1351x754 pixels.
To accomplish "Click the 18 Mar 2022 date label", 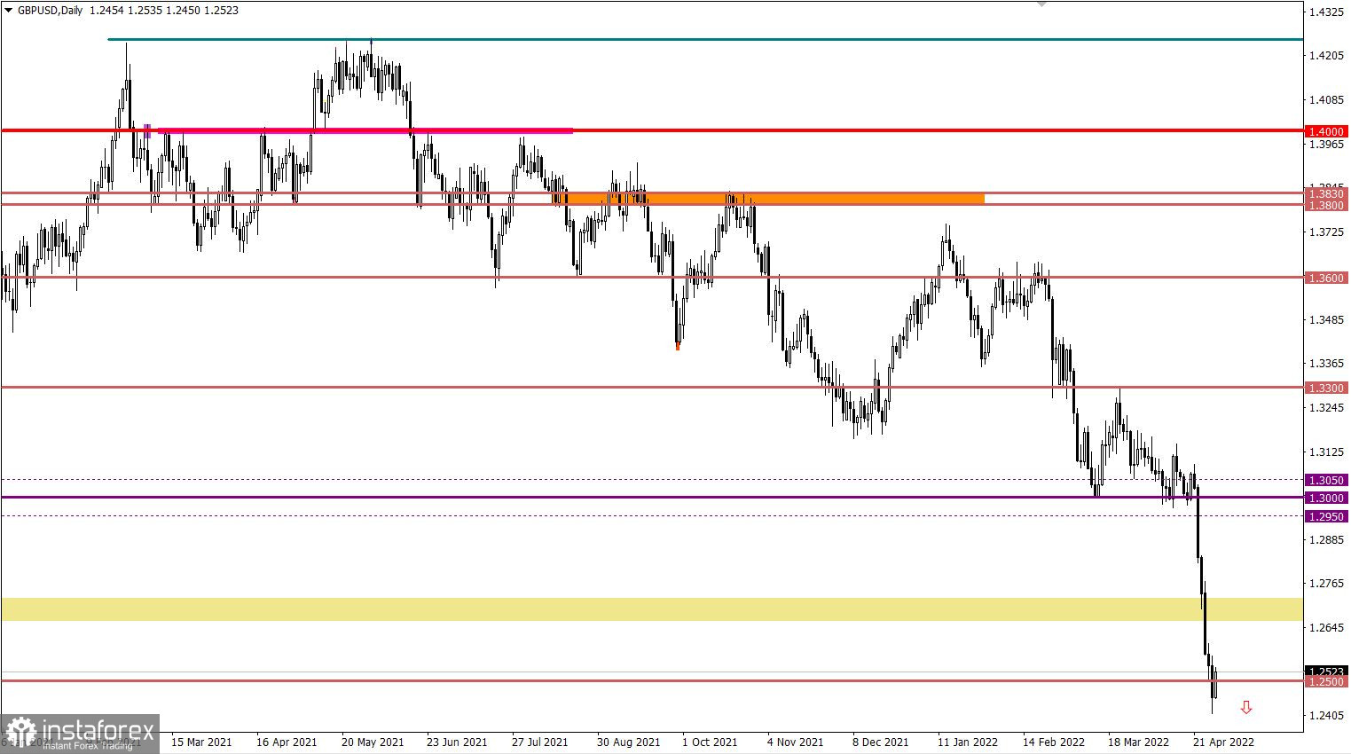I will (x=1138, y=742).
